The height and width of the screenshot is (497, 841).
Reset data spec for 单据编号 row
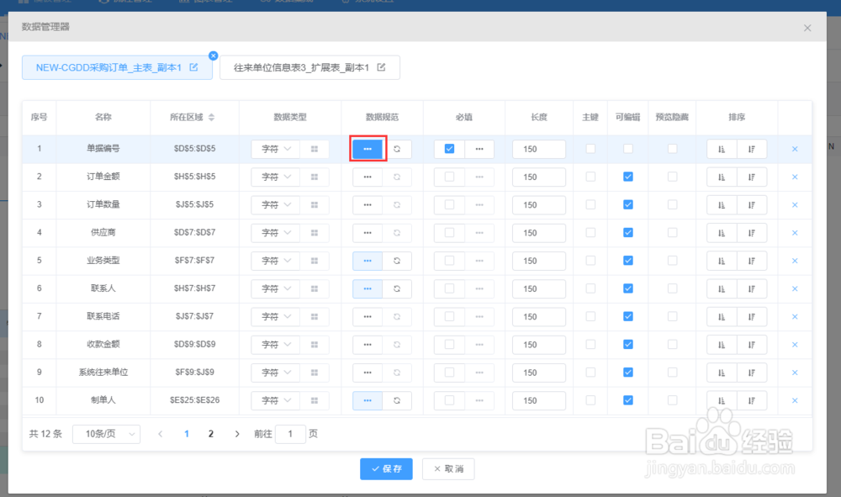[x=397, y=149]
